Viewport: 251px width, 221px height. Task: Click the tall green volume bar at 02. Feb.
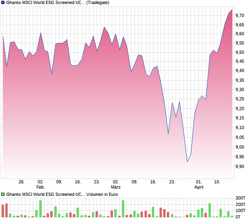[40, 209]
